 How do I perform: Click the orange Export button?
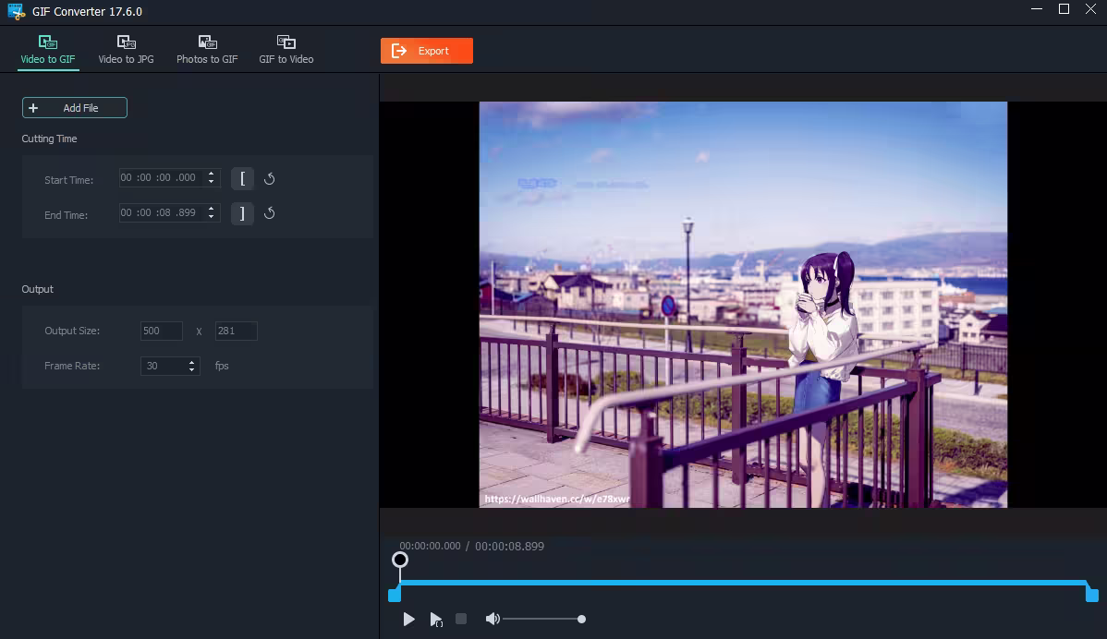point(426,51)
